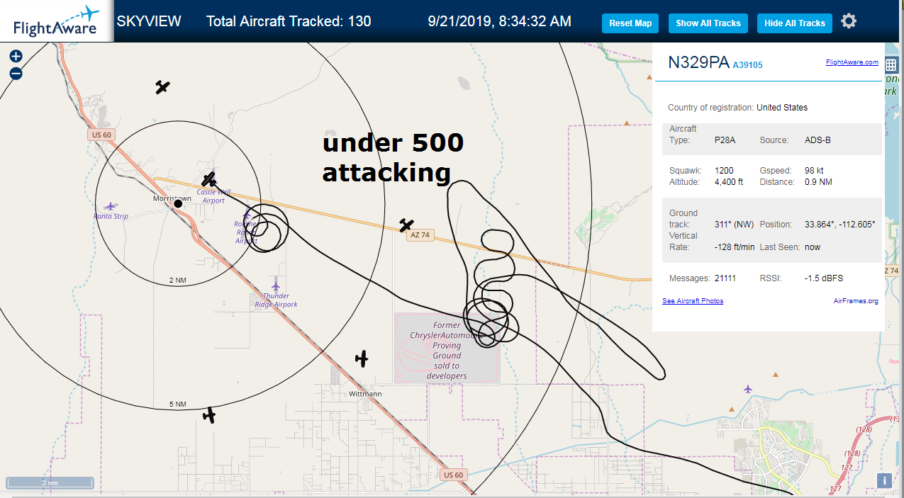Click the 98 kt groundspeed value
This screenshot has height=498, width=904.
tap(815, 171)
